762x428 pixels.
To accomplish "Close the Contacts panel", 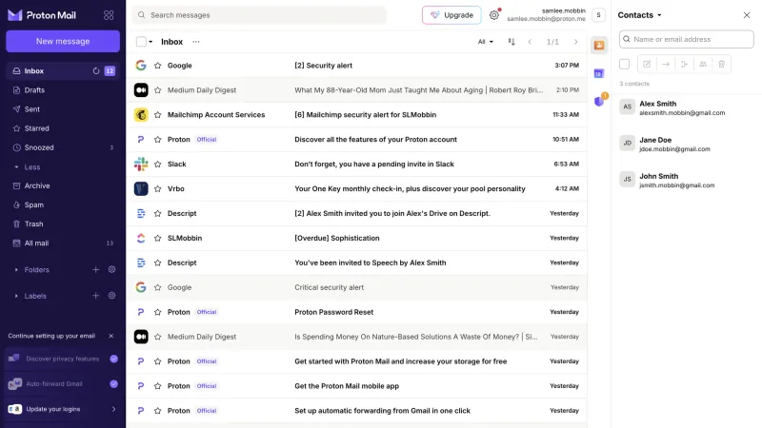I will pos(747,15).
